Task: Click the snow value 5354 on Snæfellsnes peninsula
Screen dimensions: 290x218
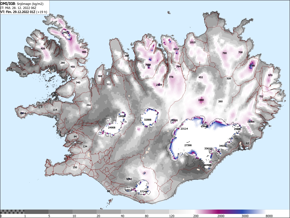Action: pos(23,113)
